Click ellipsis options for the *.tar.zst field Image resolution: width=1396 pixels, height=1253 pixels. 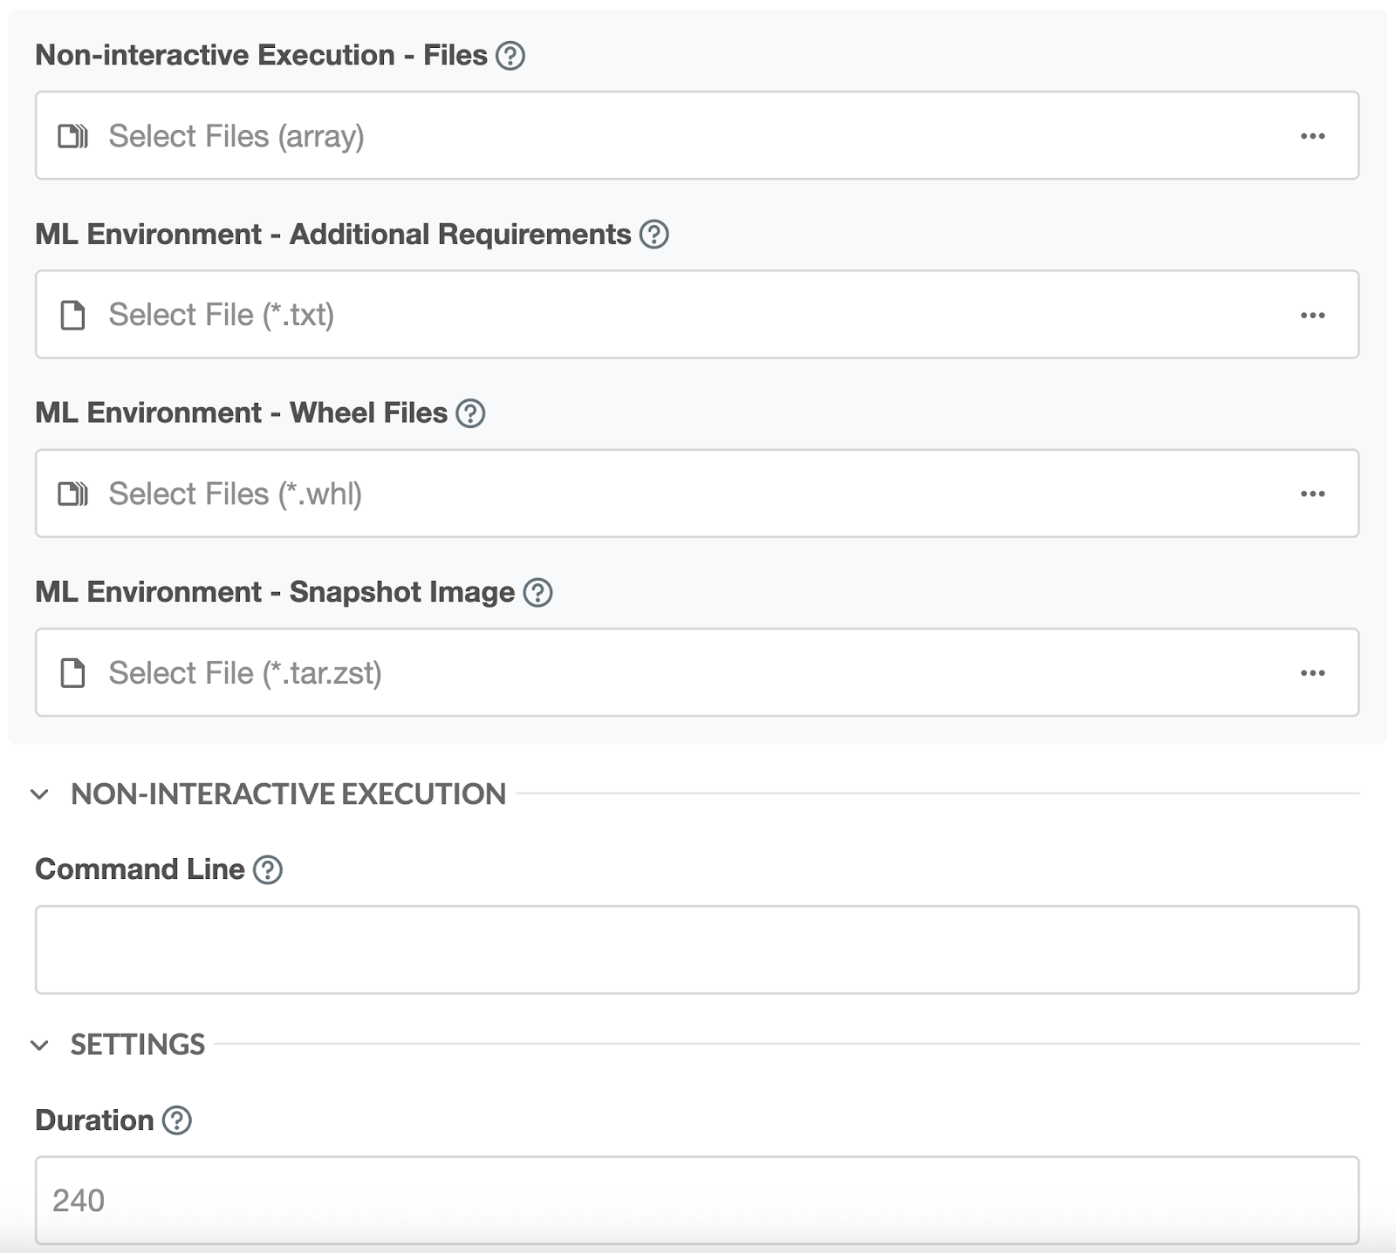point(1312,673)
